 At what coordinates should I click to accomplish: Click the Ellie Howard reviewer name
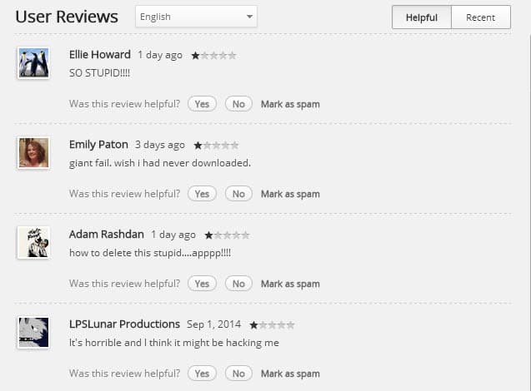point(100,55)
